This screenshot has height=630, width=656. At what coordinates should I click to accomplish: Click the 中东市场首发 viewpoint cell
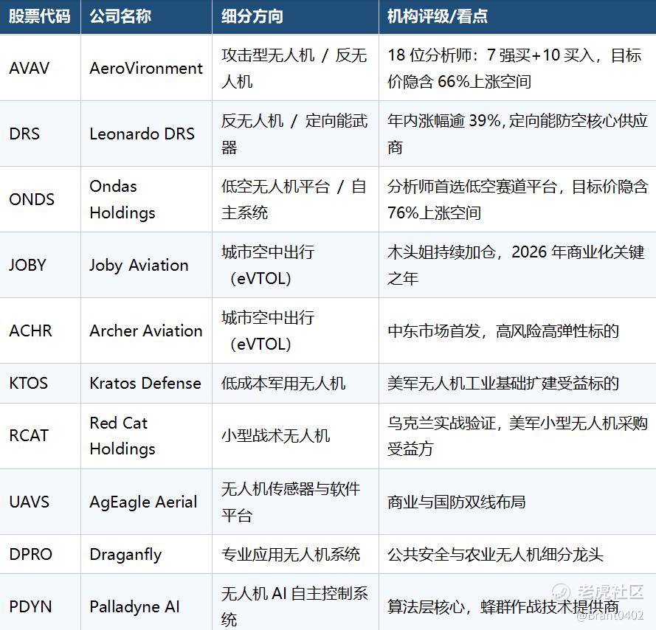click(517, 330)
